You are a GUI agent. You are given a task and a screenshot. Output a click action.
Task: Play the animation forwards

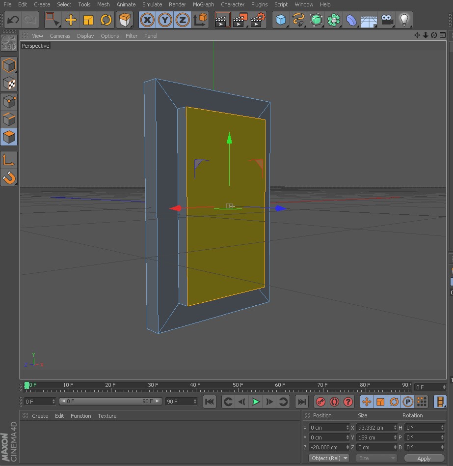pos(256,402)
